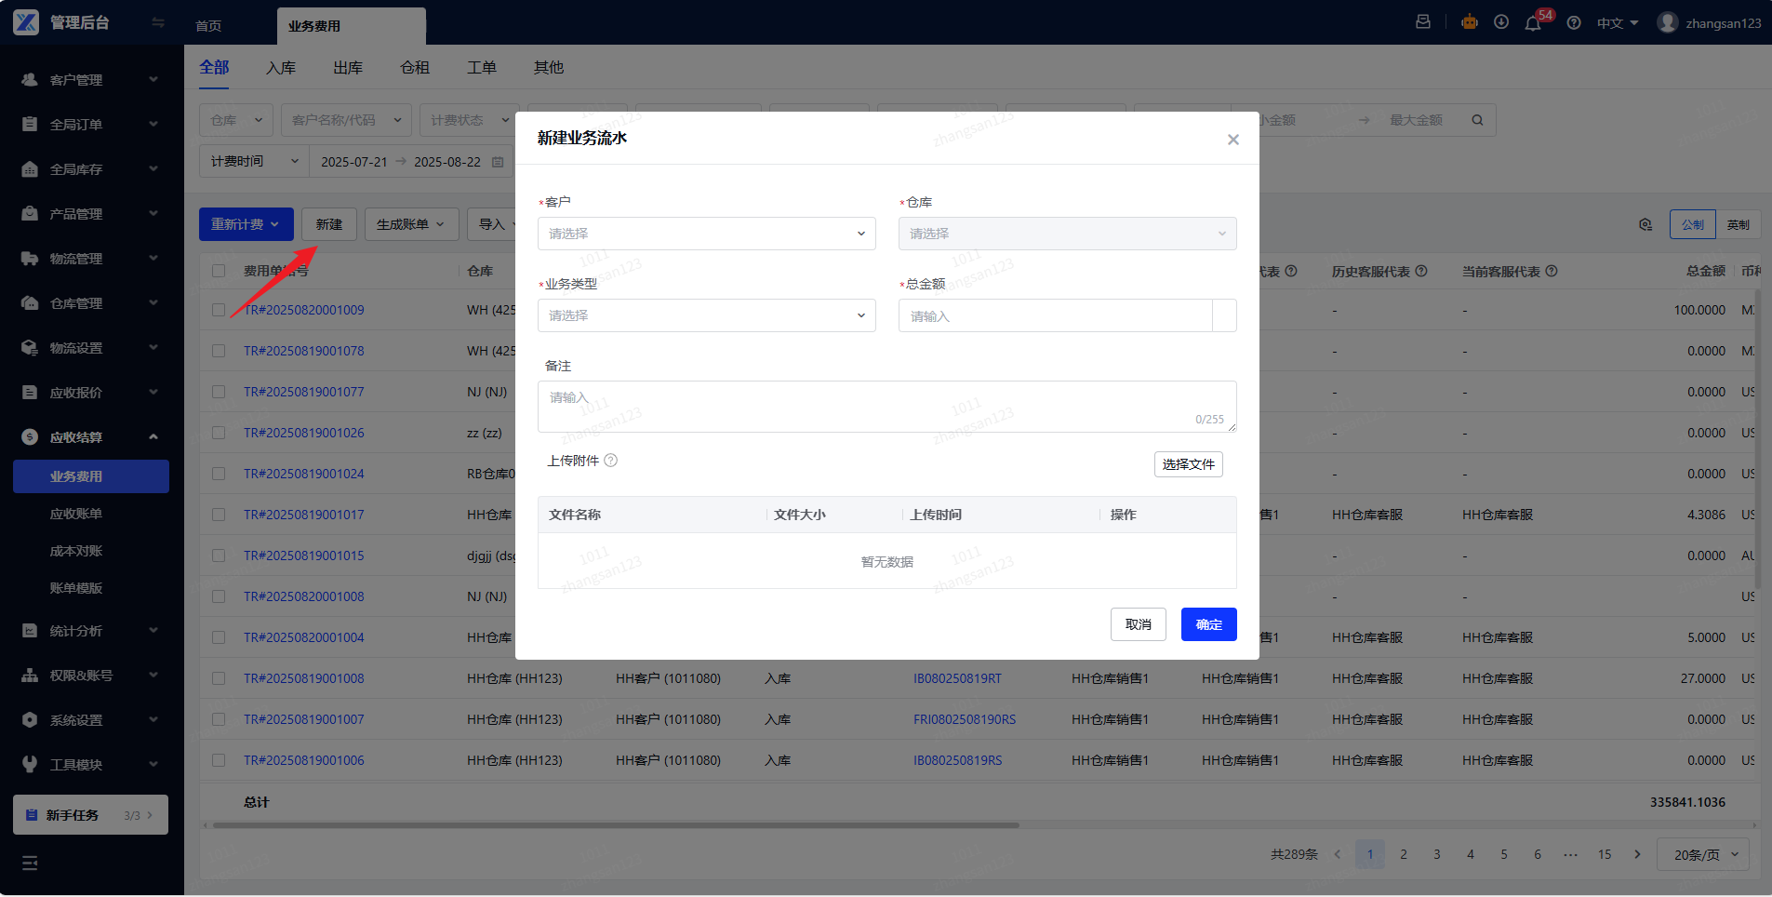Click 选择文件 to upload attachment
Screen dimensions: 1772x897
pos(1189,464)
